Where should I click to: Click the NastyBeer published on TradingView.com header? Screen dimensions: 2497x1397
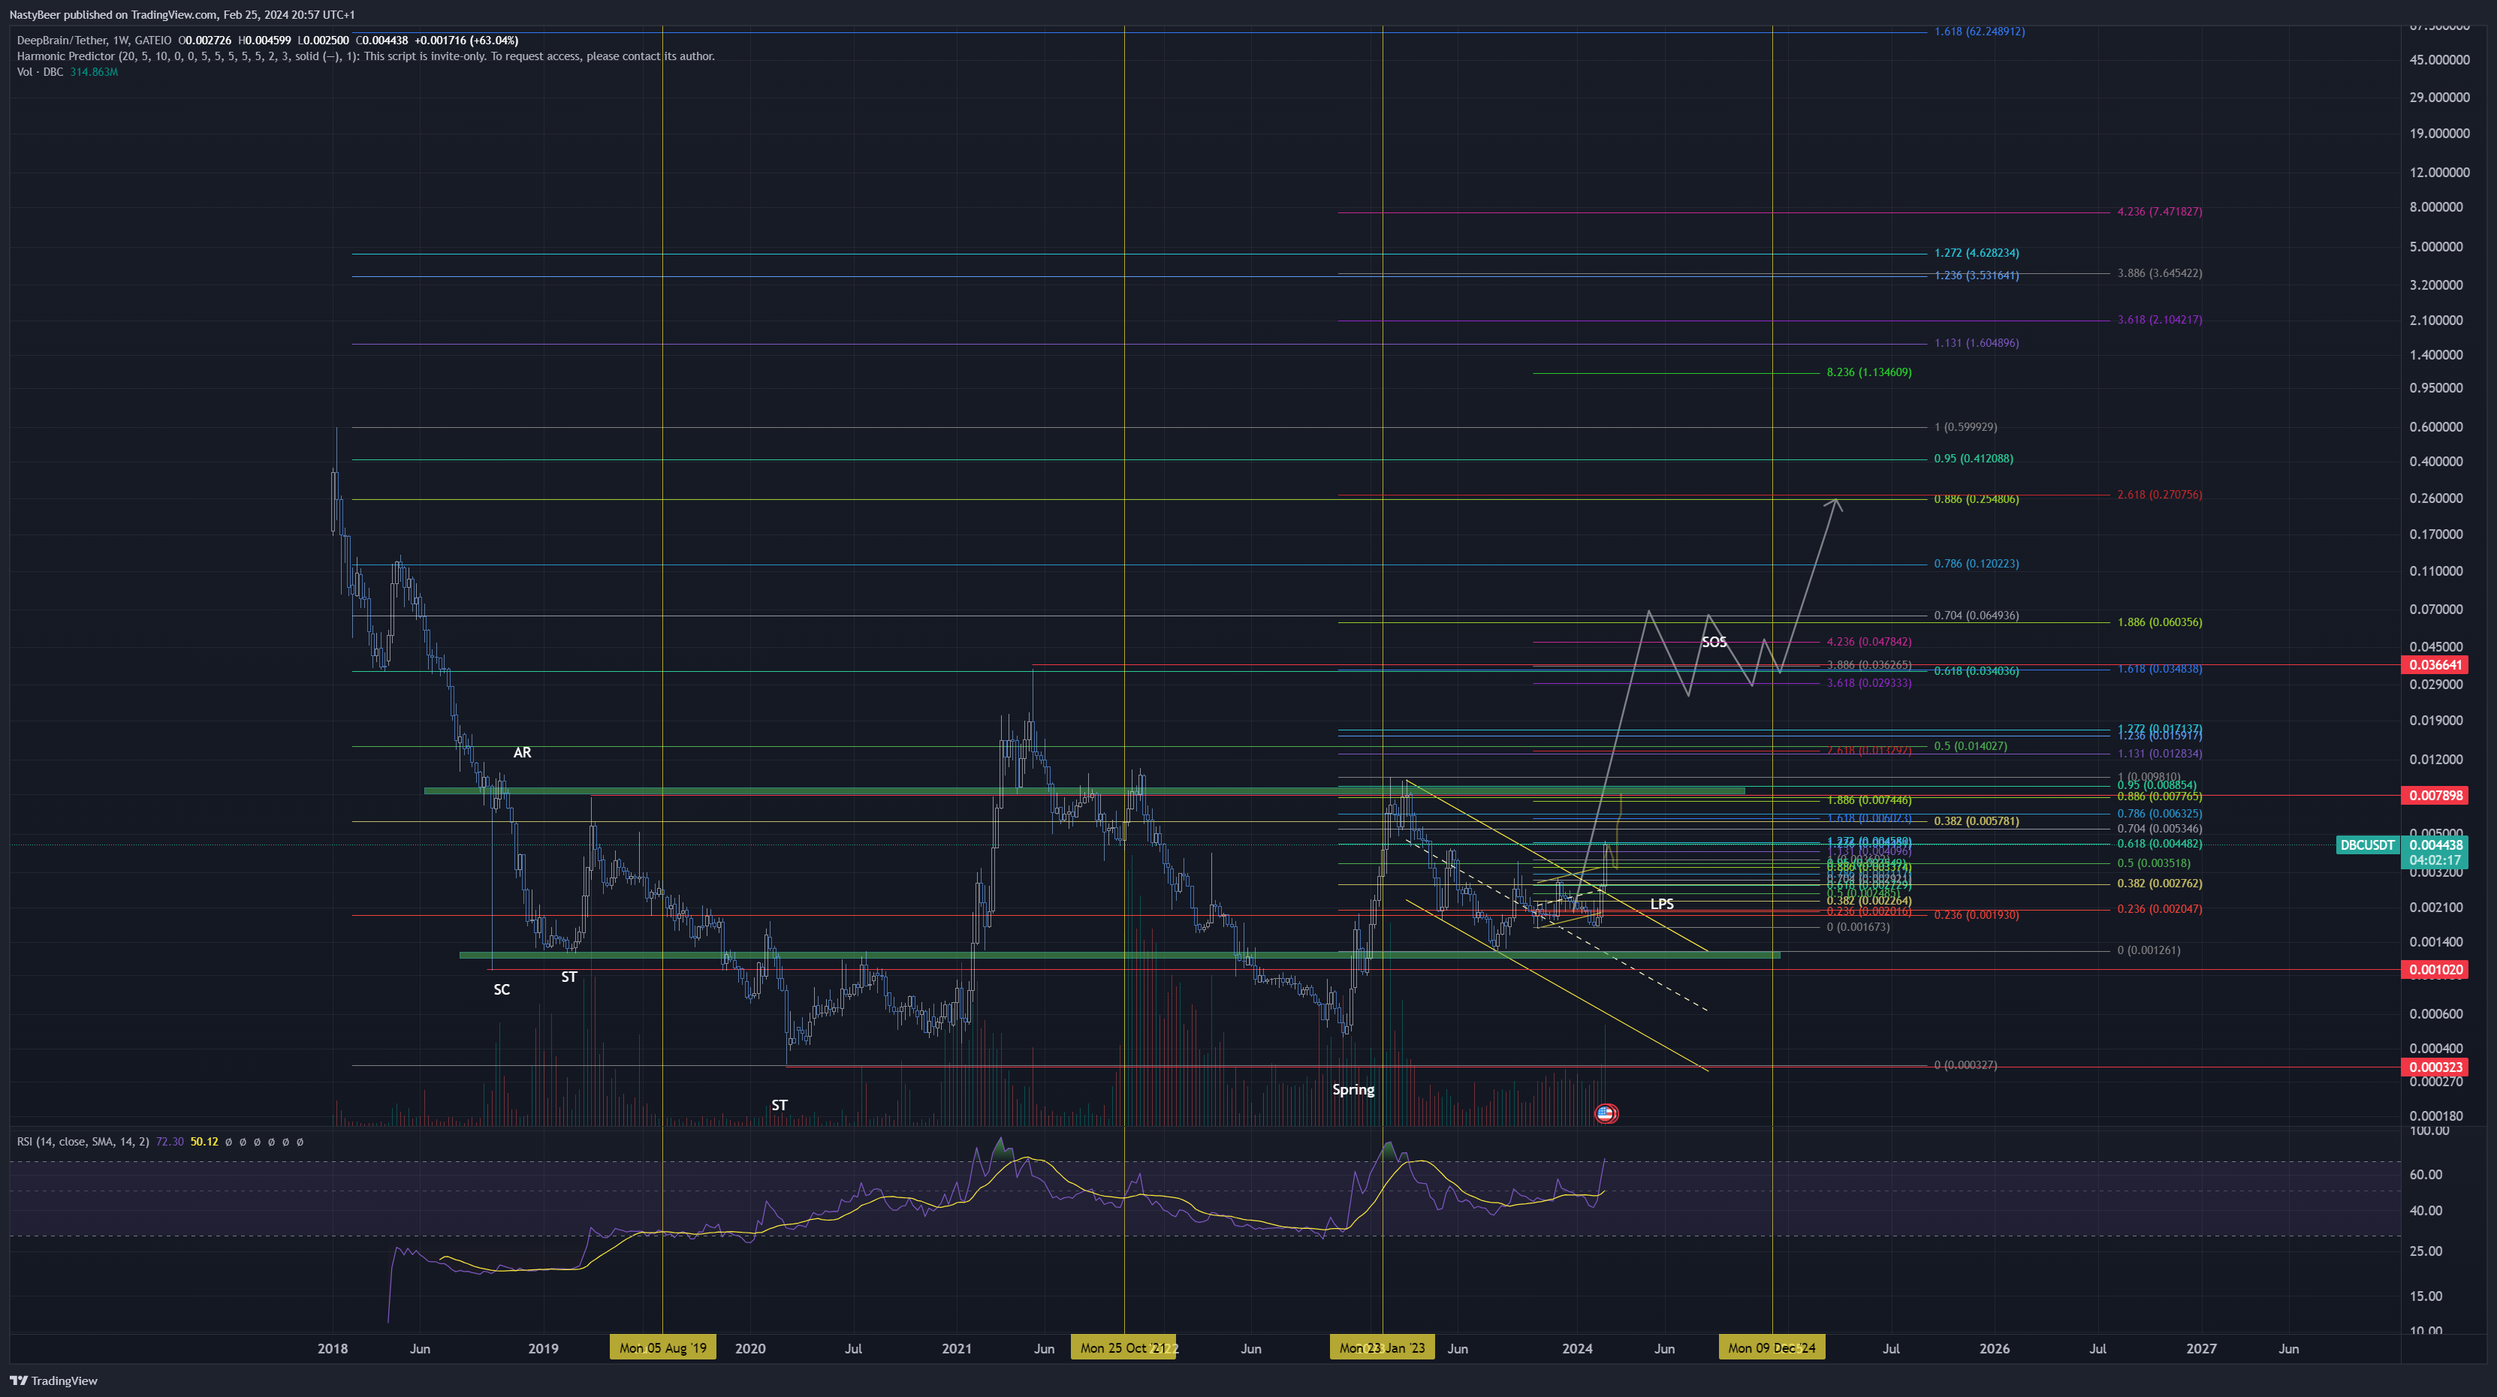(182, 14)
